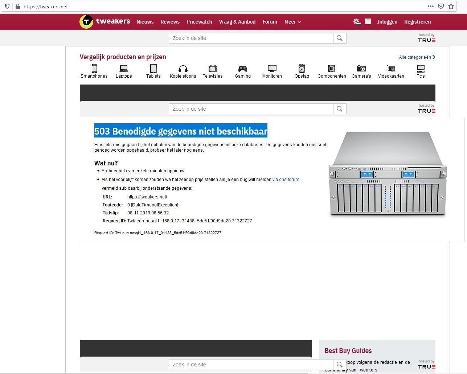The width and height of the screenshot is (467, 374).
Task: Click the browser tracking protection shield icon
Action: tap(7, 6)
